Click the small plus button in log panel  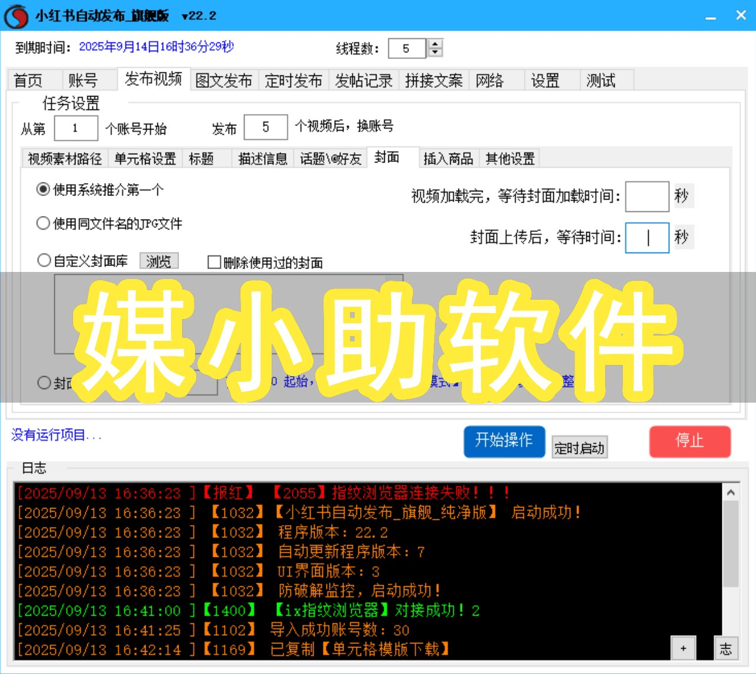(x=683, y=648)
